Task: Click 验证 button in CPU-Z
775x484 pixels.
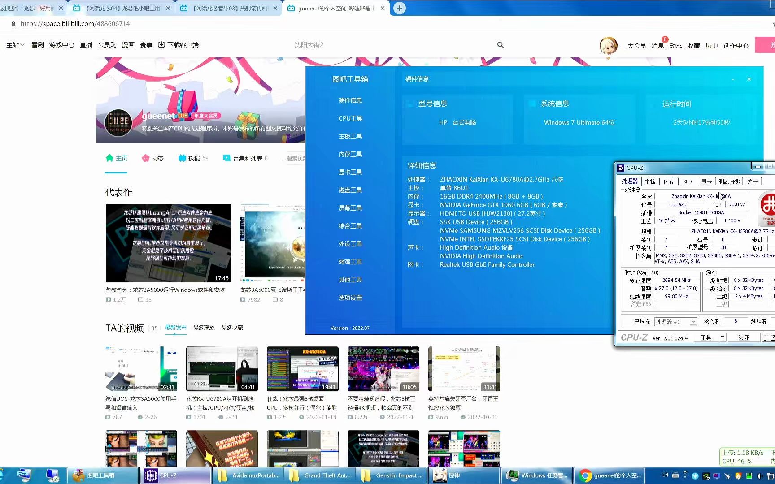Action: click(744, 337)
